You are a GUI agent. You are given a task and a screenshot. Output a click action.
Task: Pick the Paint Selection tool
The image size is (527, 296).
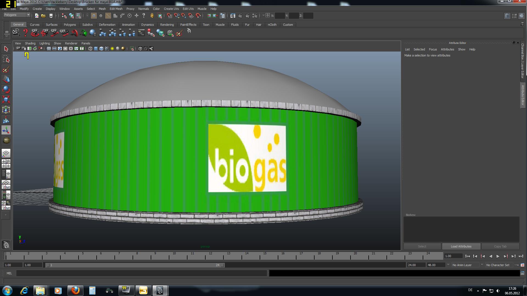tap(6, 69)
